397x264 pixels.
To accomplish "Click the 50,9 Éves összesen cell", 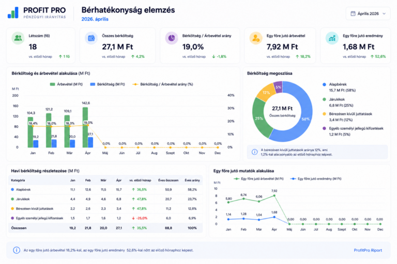I will 169,190.
